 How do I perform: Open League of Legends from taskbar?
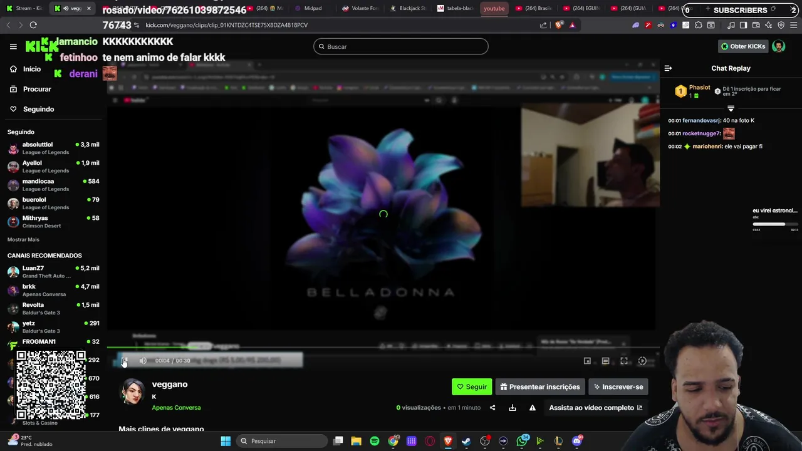point(558,441)
